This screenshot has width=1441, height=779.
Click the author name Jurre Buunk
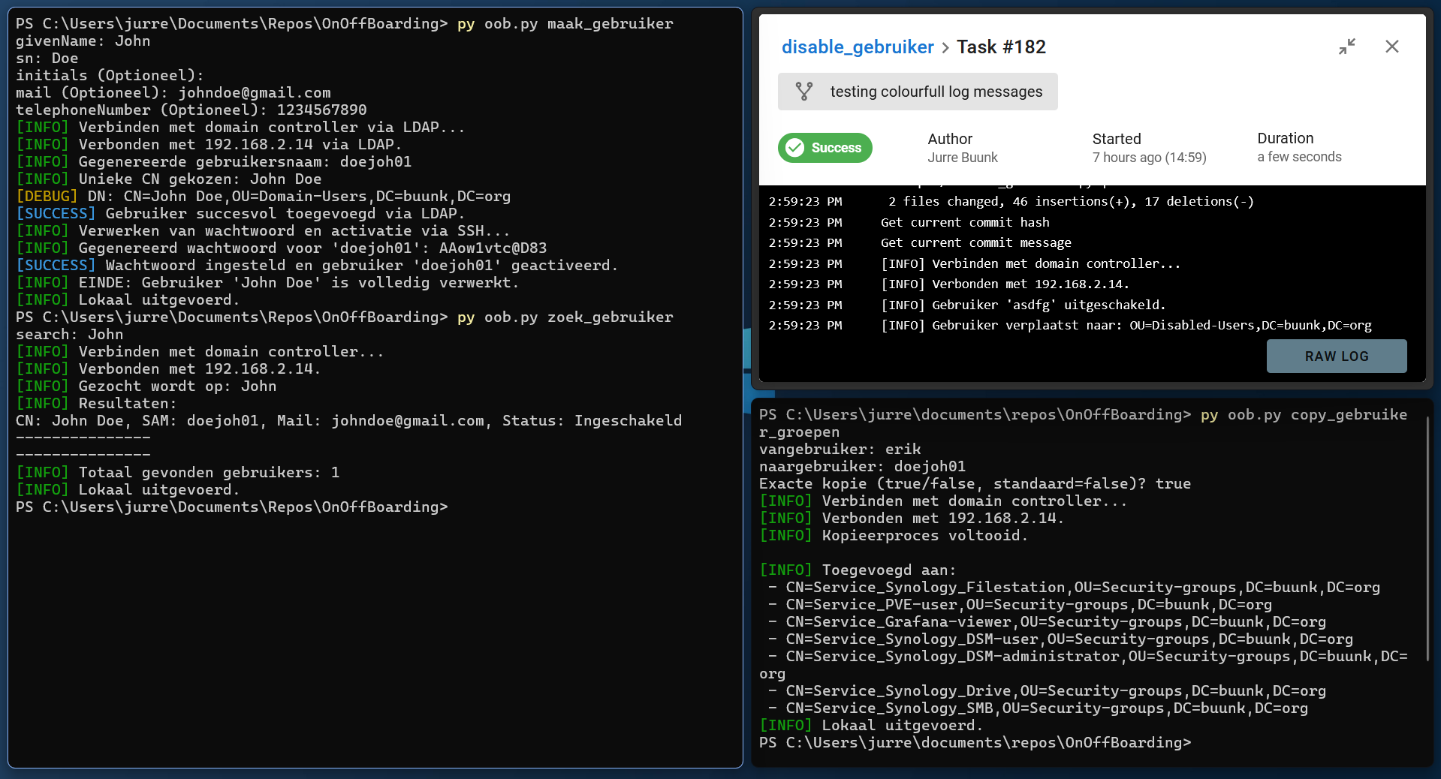pyautogui.click(x=962, y=158)
